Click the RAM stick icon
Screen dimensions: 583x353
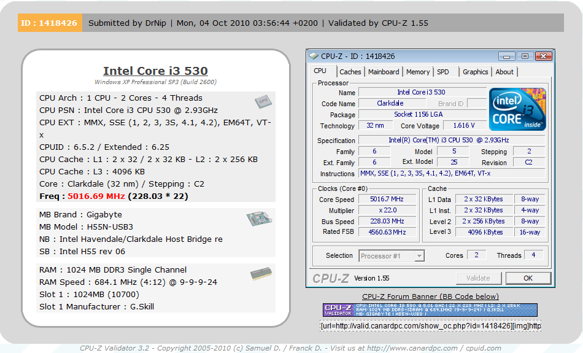pos(261,274)
